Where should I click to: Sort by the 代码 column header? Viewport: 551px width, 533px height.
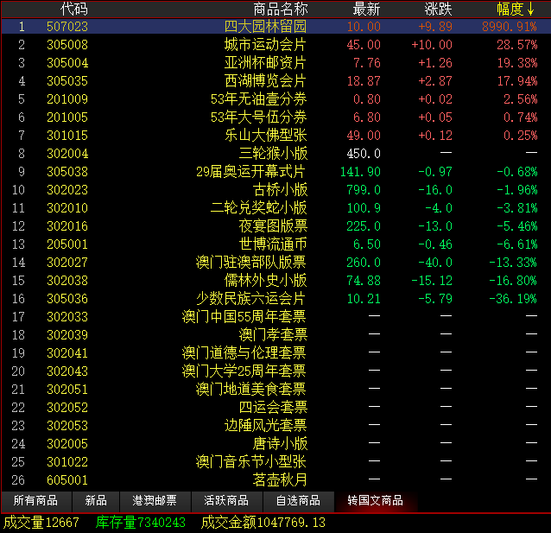73,9
